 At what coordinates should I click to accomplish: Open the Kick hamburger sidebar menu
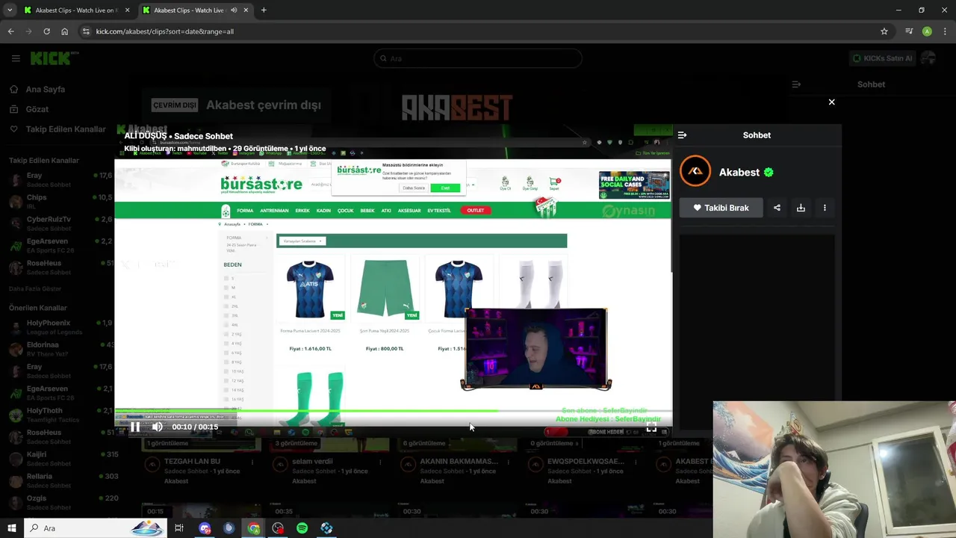click(16, 58)
